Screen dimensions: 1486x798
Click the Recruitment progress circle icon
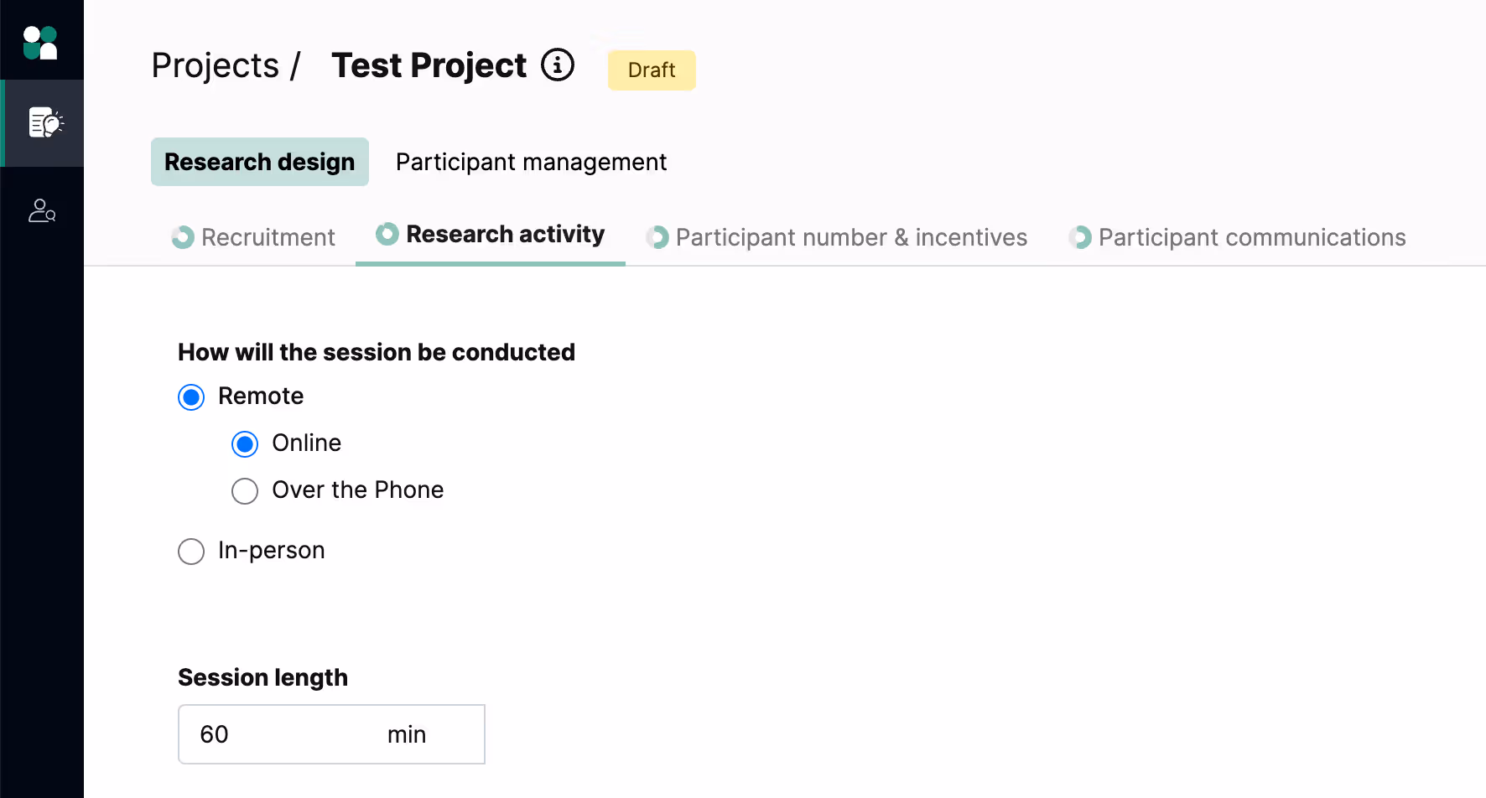[183, 237]
